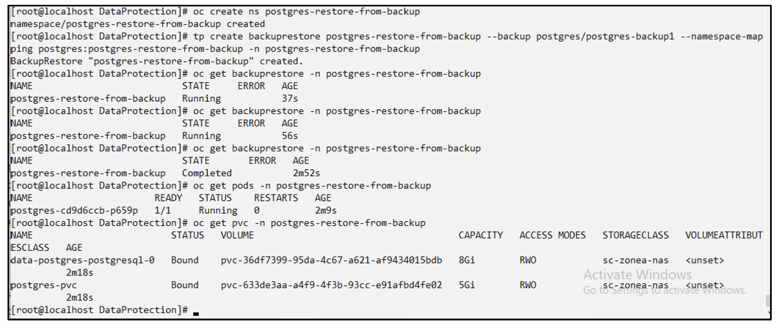Screen dimensions: 783x329
Task: Click the volume name pvc-633de3aa-a4f9-4f3b-93cc-e91afbd4fe02
Action: coord(331,285)
